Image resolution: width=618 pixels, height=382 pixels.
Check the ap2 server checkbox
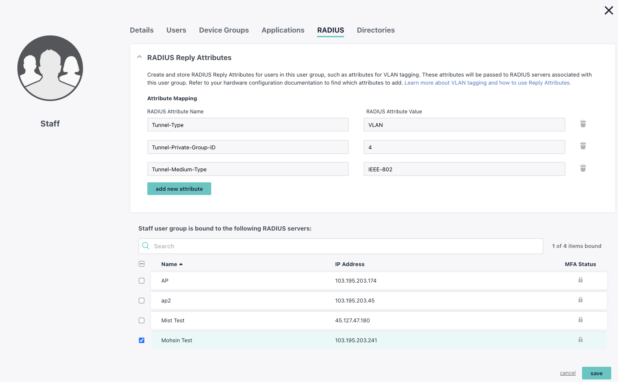(142, 301)
